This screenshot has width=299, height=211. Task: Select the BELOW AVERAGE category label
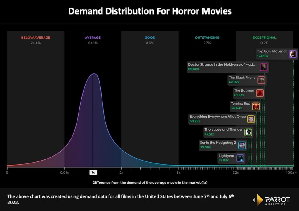pyautogui.click(x=36, y=38)
